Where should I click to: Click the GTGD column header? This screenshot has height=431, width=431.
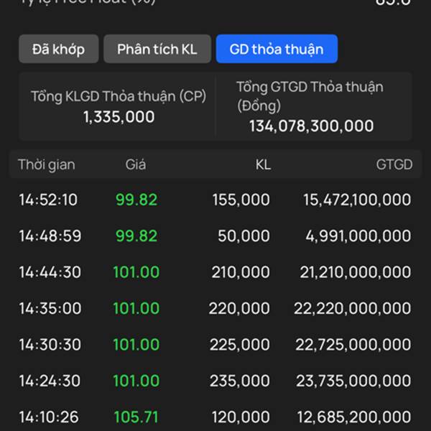(x=394, y=164)
